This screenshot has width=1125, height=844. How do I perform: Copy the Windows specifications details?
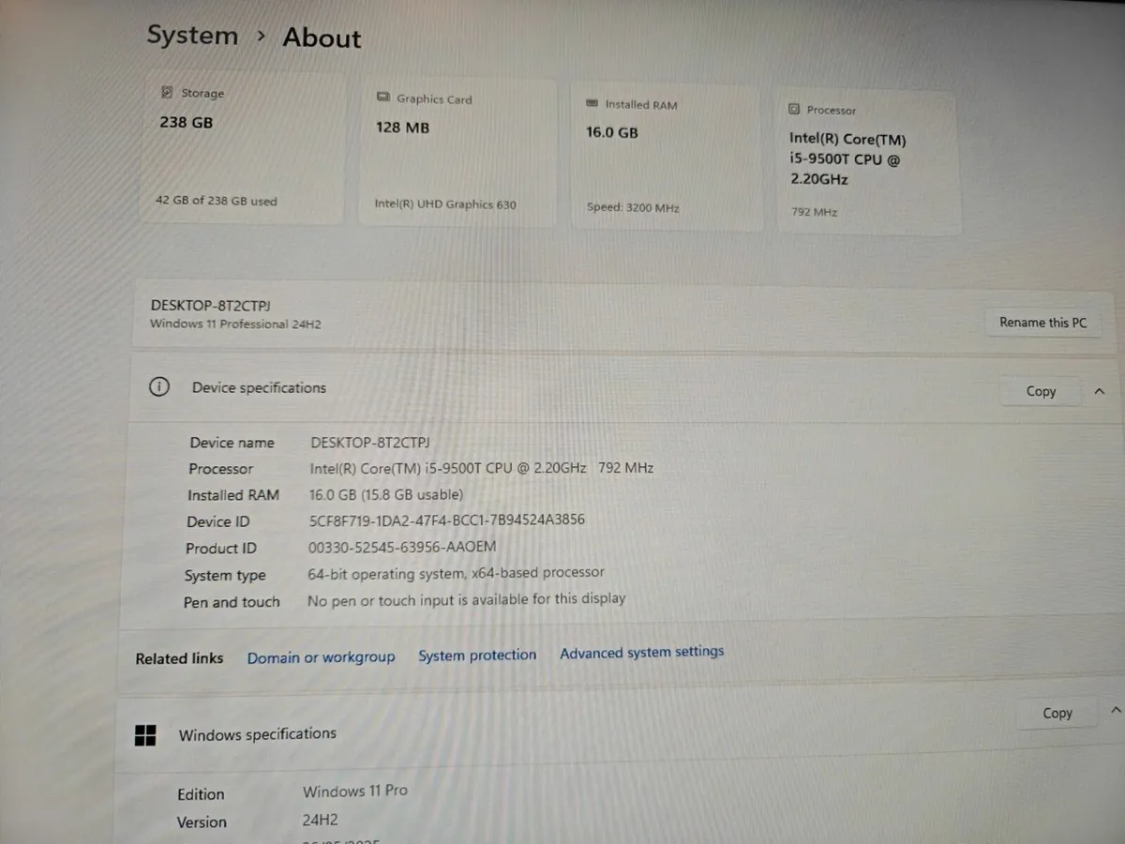coord(1057,713)
